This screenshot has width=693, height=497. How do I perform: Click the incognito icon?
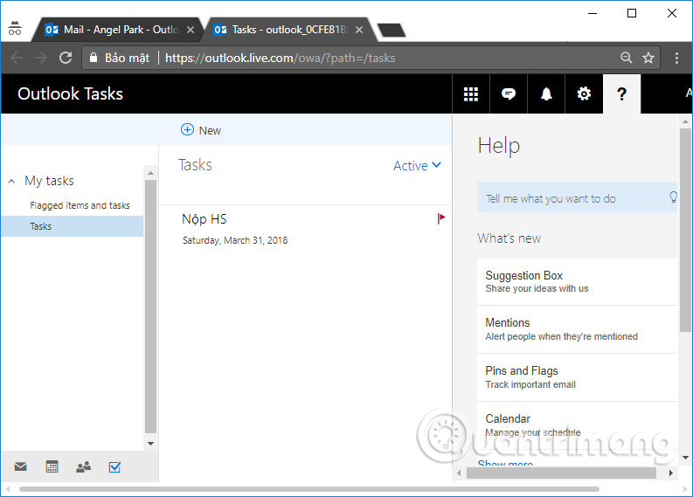click(15, 28)
